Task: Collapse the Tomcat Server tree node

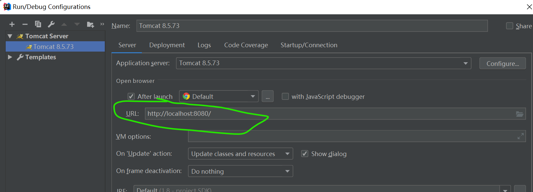Action: click(10, 36)
